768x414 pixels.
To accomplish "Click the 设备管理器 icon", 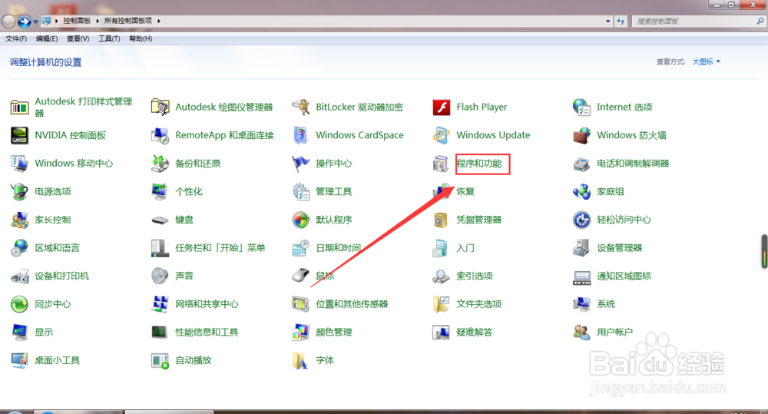I will point(582,248).
